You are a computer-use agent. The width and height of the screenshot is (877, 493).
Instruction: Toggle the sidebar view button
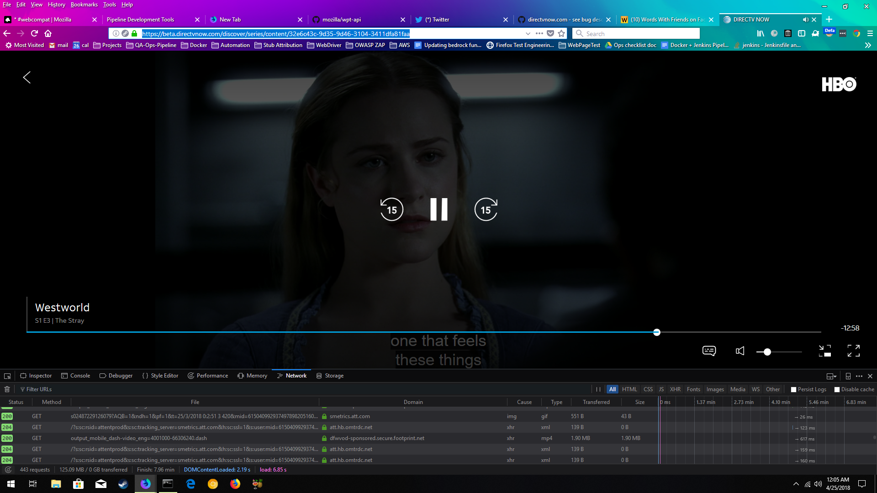801,33
